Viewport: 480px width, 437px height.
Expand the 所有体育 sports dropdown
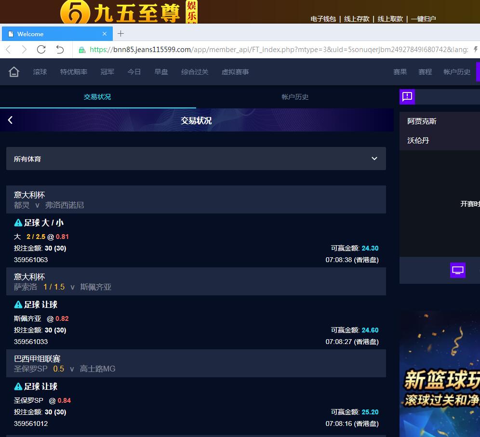pyautogui.click(x=196, y=159)
